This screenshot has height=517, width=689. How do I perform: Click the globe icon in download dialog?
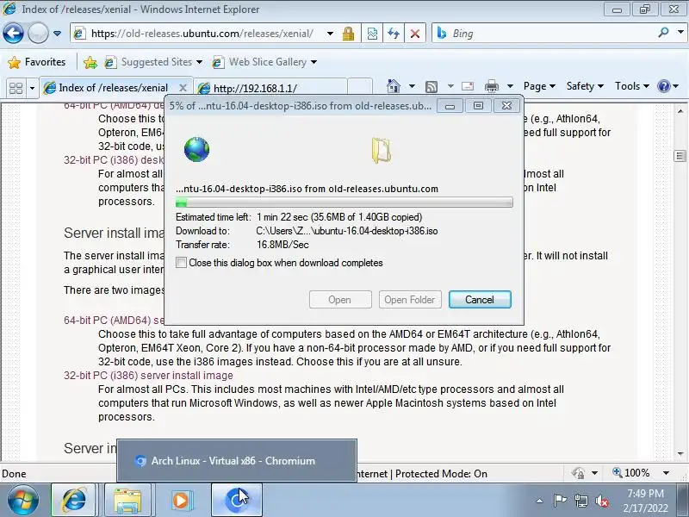click(x=196, y=149)
